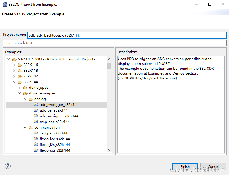Click the Finish button

pos(185,166)
